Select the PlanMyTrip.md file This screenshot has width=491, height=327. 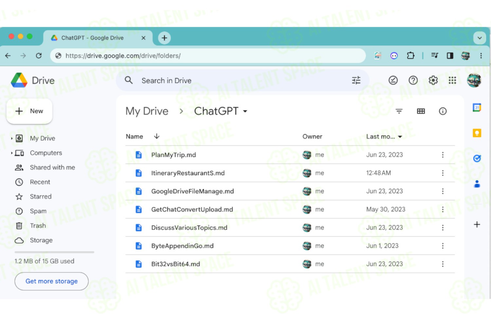(290, 155)
